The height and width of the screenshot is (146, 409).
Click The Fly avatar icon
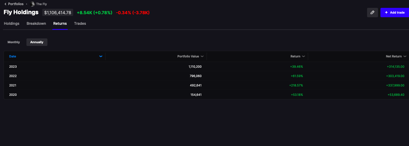(33, 4)
